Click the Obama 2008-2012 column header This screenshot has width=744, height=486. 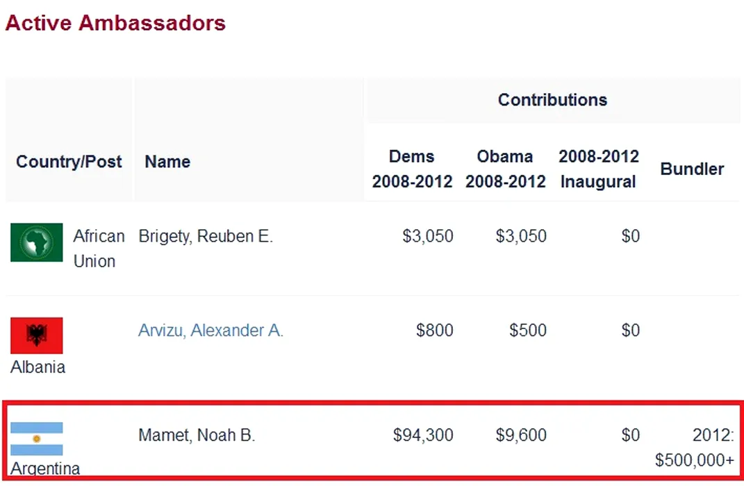pyautogui.click(x=505, y=169)
